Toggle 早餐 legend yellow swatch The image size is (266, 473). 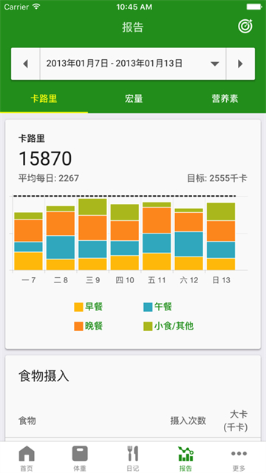[78, 307]
